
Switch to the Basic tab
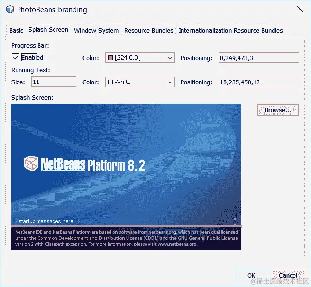tap(16, 30)
